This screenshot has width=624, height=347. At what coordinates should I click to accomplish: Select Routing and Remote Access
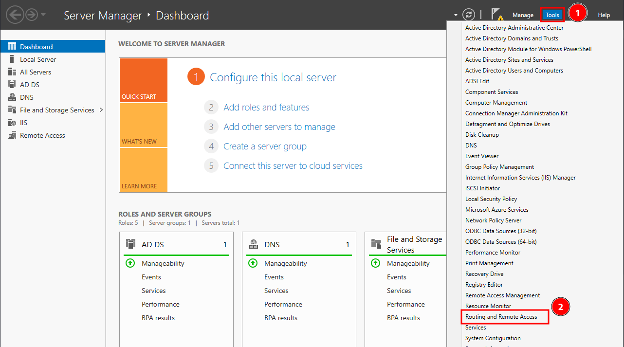[501, 317]
